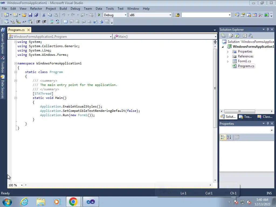Open the Data Sources side tab

coord(3,87)
